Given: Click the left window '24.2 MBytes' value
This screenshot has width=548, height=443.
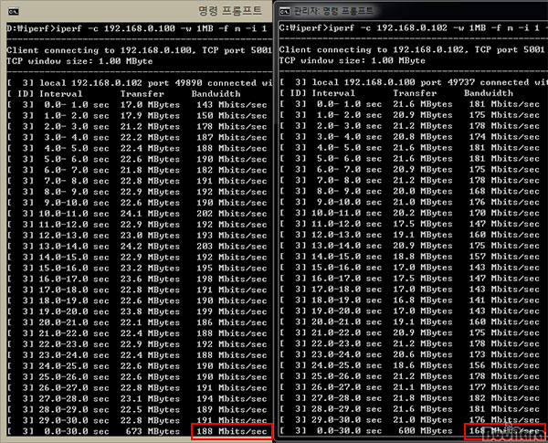Looking at the screenshot, I should pos(151,247).
